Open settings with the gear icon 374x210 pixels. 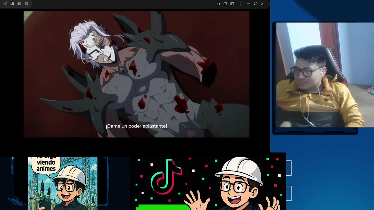point(26,4)
